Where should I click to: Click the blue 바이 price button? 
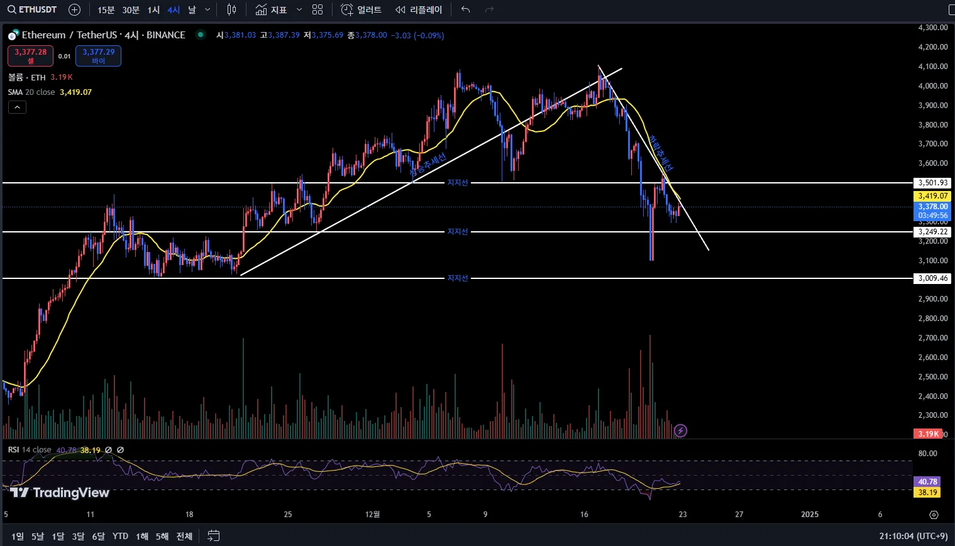(x=99, y=56)
